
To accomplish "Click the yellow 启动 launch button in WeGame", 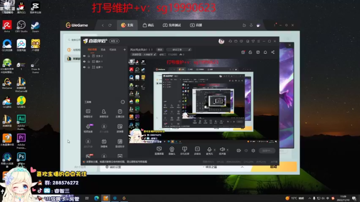I will pyautogui.click(x=274, y=167).
